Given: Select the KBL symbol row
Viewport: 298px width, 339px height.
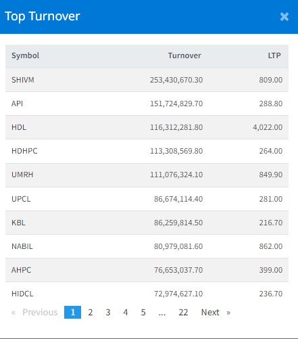Looking at the screenshot, I should [x=147, y=223].
